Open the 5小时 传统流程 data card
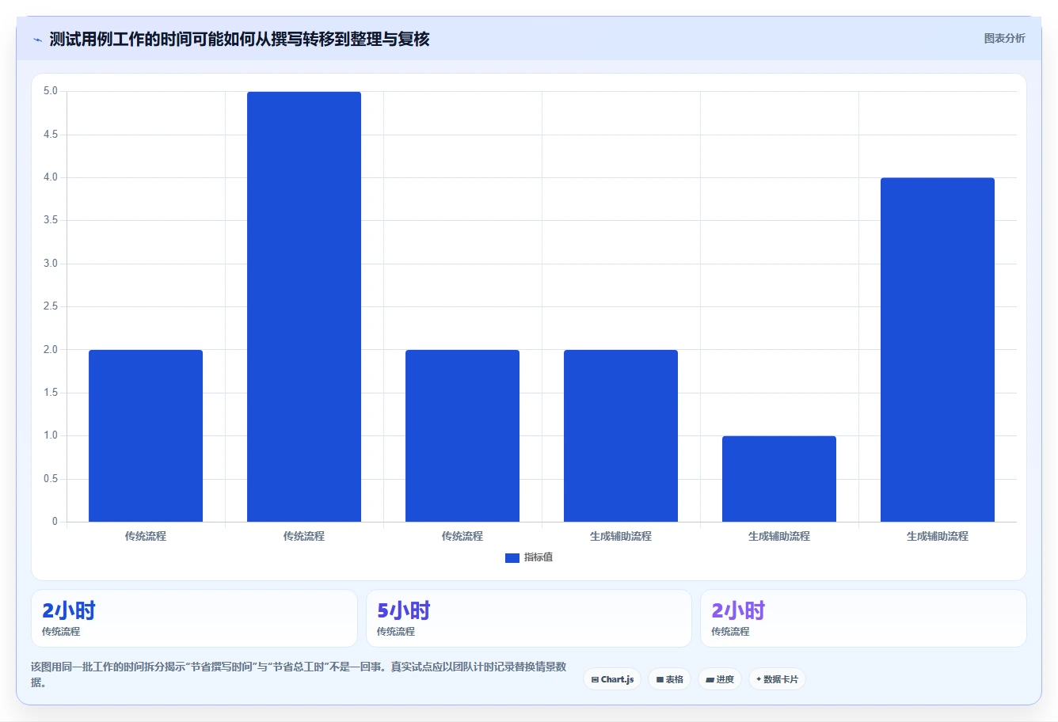The height and width of the screenshot is (722, 1058). [x=529, y=618]
